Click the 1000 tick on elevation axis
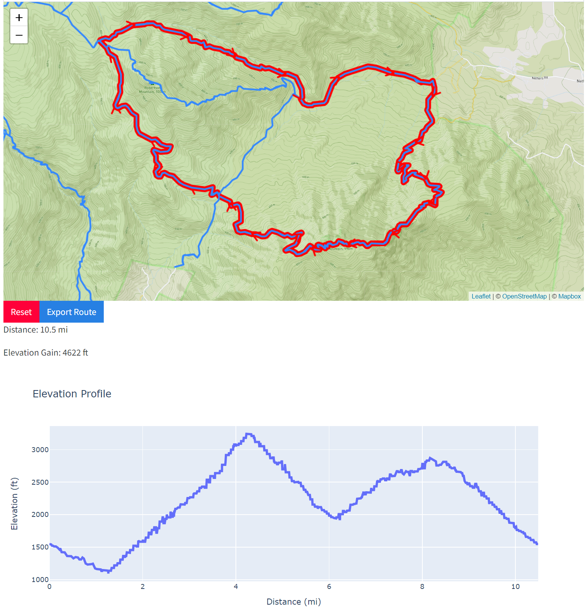 coord(40,580)
